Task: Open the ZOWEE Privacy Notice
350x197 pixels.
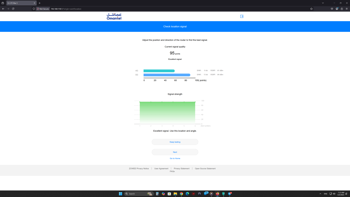Action: coord(139,168)
